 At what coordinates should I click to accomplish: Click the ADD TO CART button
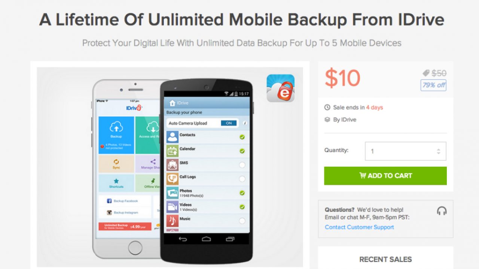pos(385,176)
